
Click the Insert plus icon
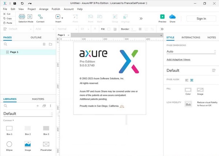58,17
